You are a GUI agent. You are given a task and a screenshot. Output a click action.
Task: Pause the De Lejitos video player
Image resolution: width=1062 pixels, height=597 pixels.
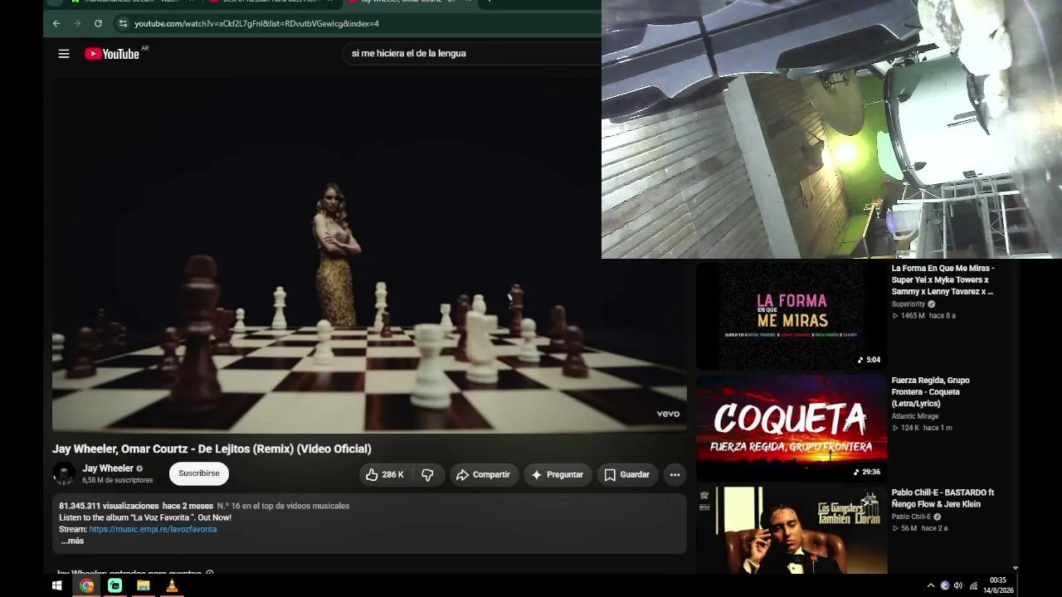(369, 255)
